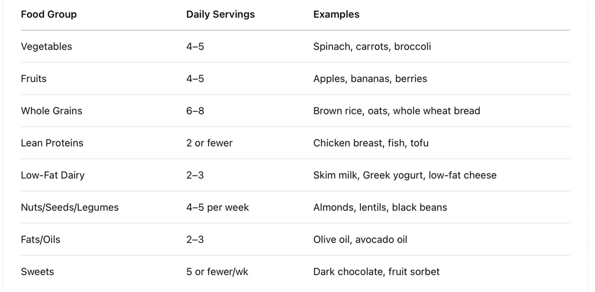Click the Daily Servings column header

pos(220,15)
